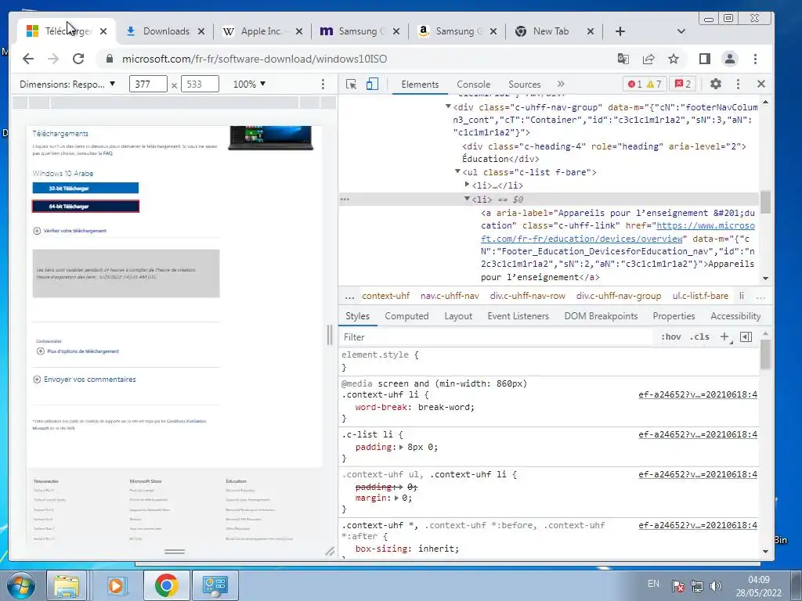Add a new style rule
Screen dimensions: 802x601
click(x=724, y=336)
